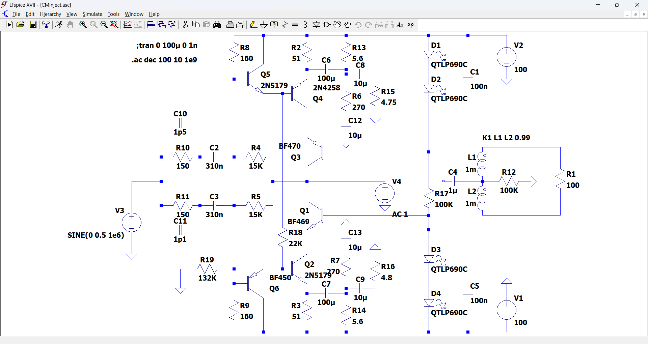Pick the inductor placement tool
The width and height of the screenshot is (648, 344).
pos(306,25)
